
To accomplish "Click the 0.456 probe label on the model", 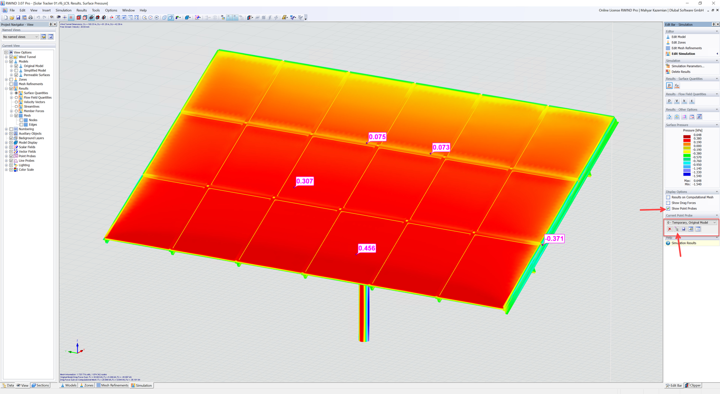I will (367, 248).
